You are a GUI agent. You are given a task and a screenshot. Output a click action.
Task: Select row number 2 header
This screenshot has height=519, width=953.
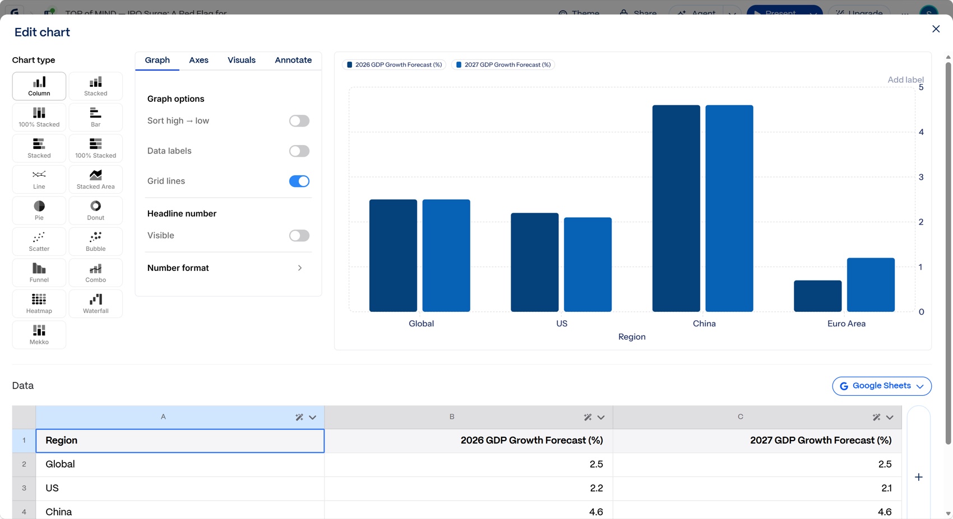pos(24,465)
